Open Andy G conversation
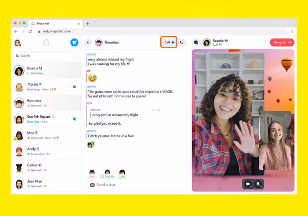The width and height of the screenshot is (308, 216). pyautogui.click(x=46, y=151)
